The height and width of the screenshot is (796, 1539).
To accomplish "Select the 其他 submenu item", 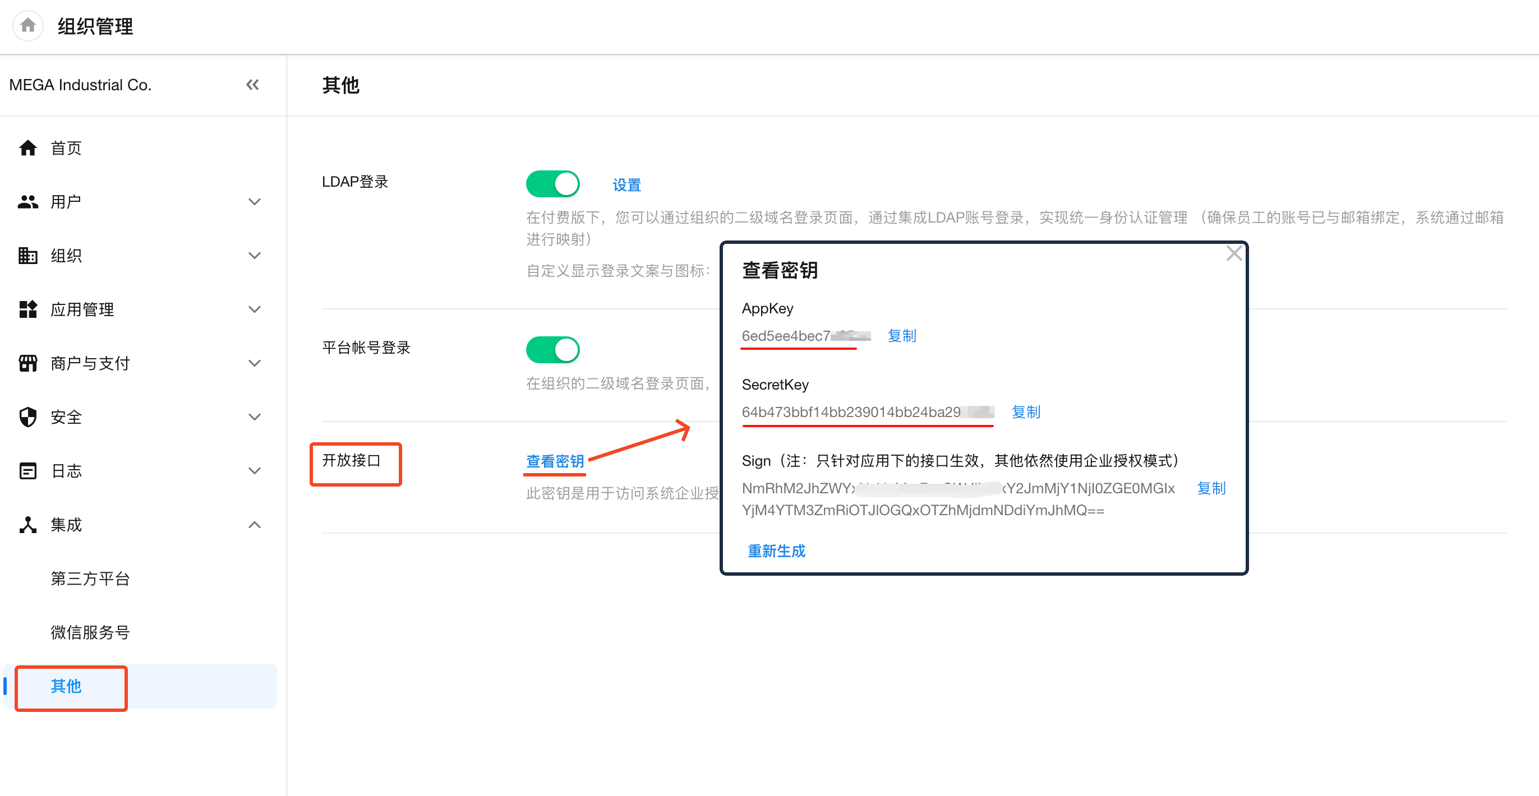I will 66,686.
